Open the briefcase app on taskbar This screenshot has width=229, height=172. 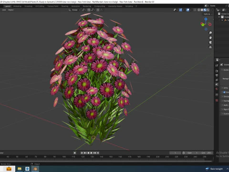pos(9,169)
